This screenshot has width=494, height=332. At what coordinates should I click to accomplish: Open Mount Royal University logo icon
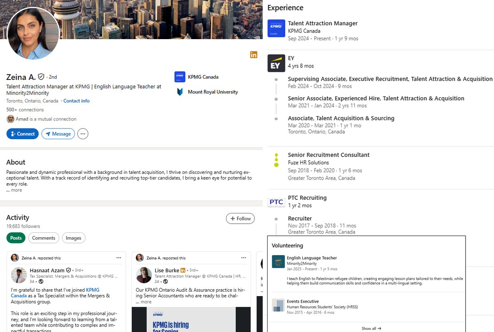click(x=180, y=92)
